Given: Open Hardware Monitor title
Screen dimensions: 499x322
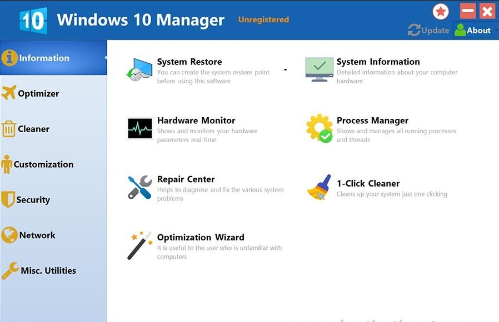Looking at the screenshot, I should tap(196, 120).
